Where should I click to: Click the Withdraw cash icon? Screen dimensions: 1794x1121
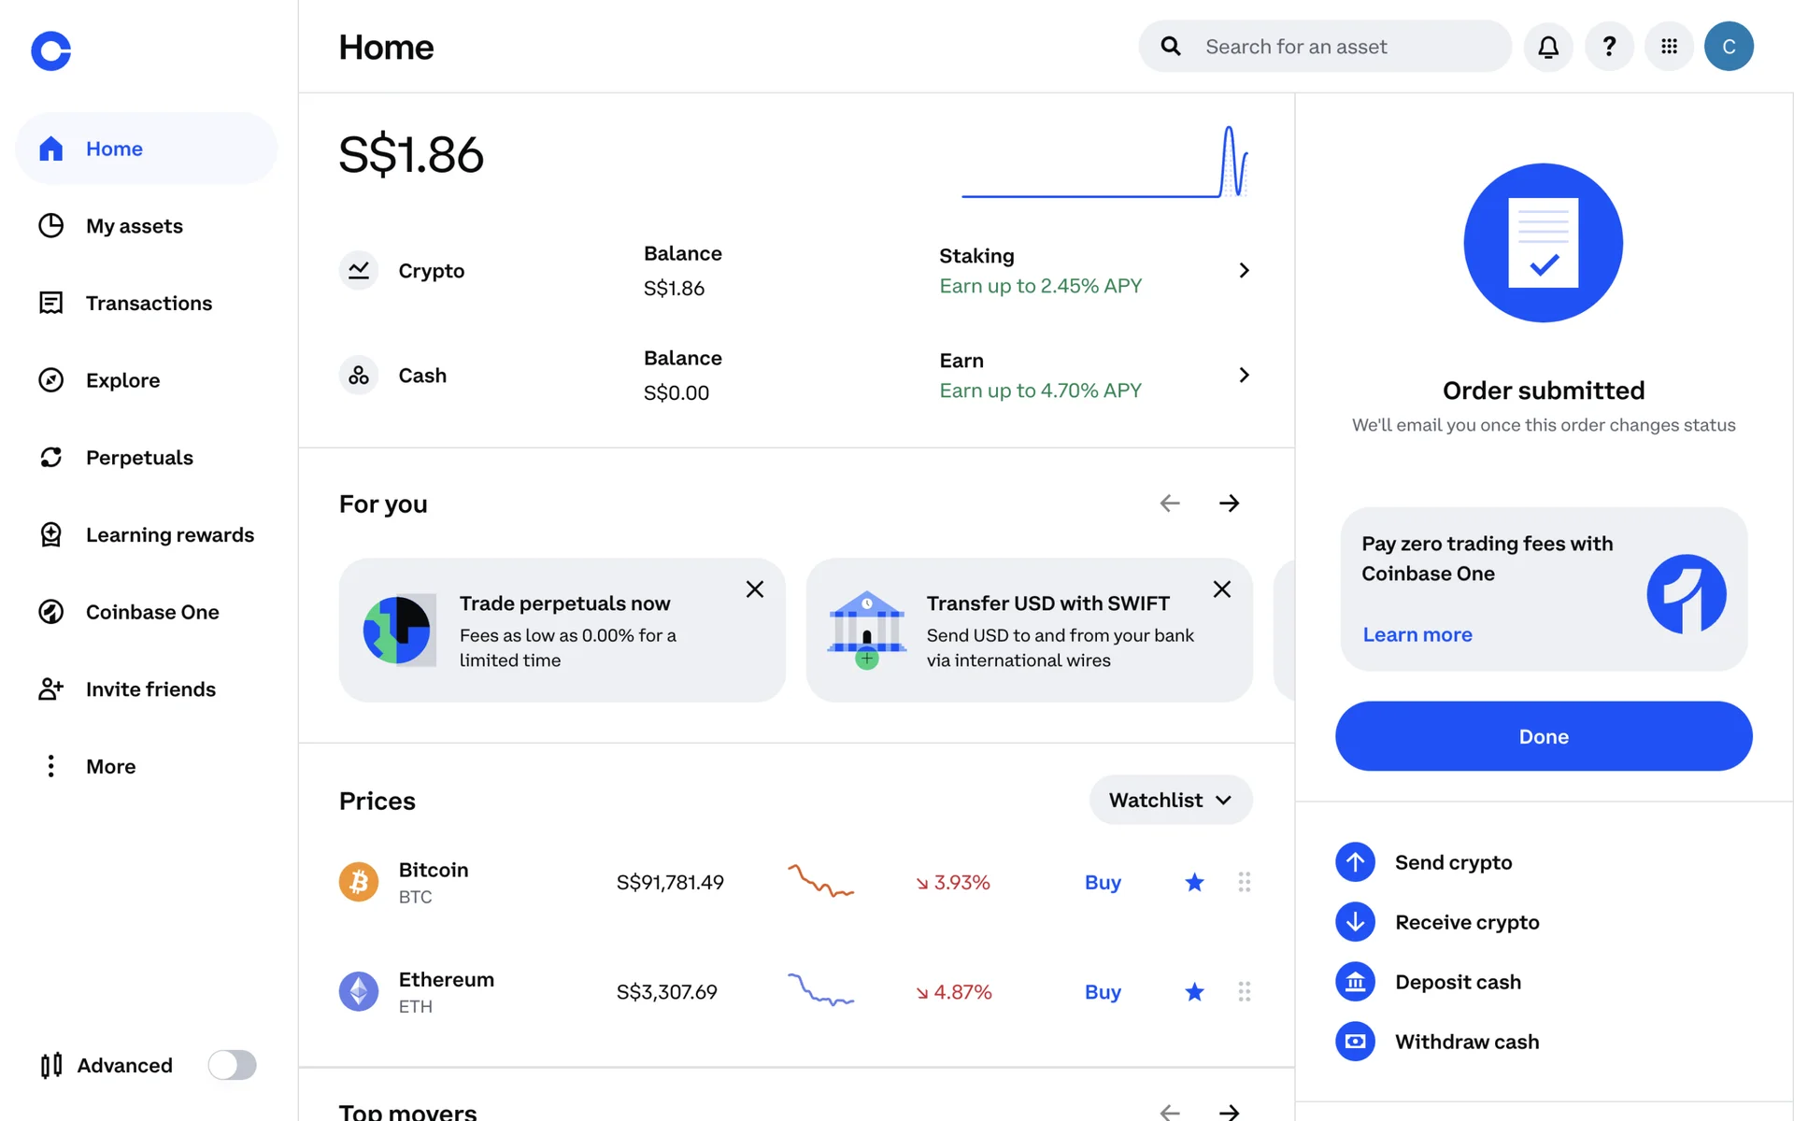pos(1355,1042)
